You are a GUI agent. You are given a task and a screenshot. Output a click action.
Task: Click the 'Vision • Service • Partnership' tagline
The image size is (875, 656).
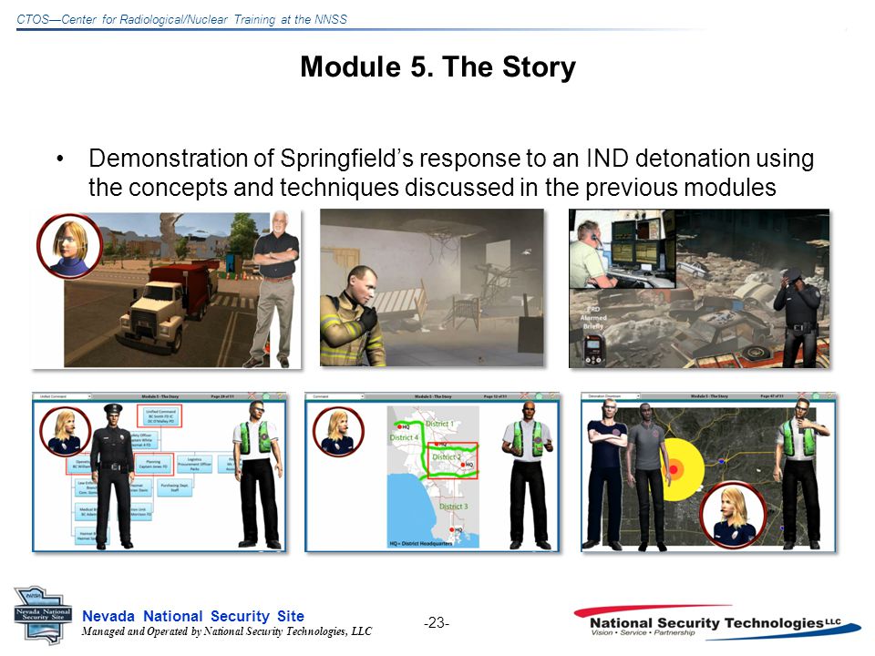(643, 633)
